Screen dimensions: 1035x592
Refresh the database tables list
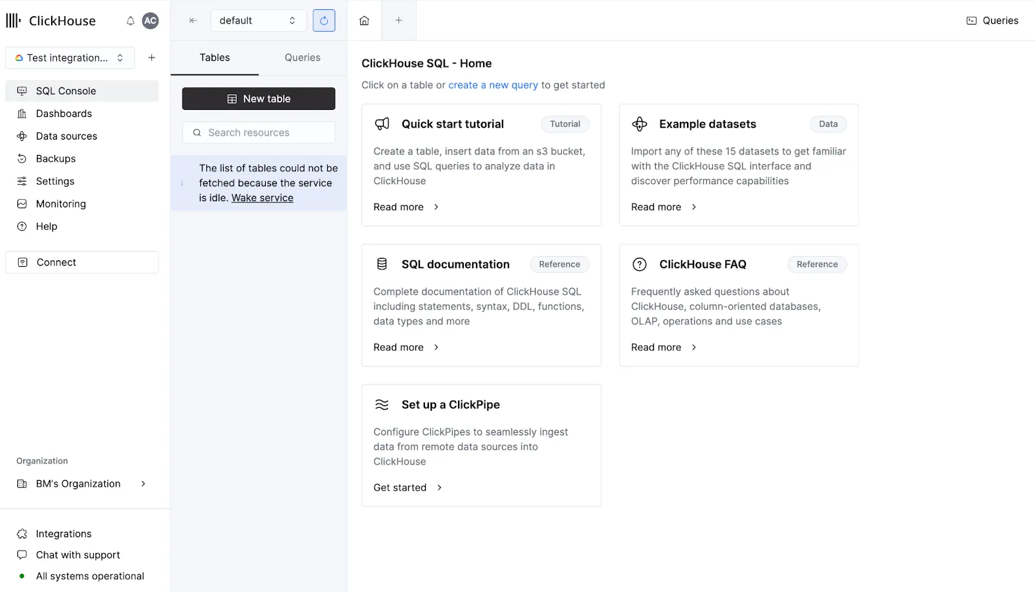point(324,21)
